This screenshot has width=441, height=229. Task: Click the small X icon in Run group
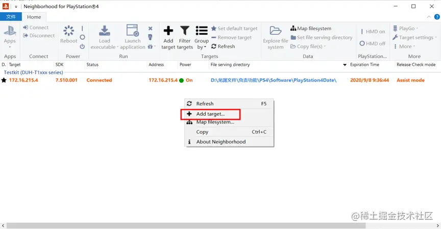pyautogui.click(x=151, y=29)
